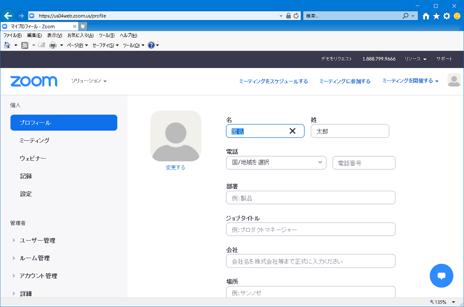The width and height of the screenshot is (464, 307).
Task: Open the ヘルプ(H) menu
Action: point(128,35)
